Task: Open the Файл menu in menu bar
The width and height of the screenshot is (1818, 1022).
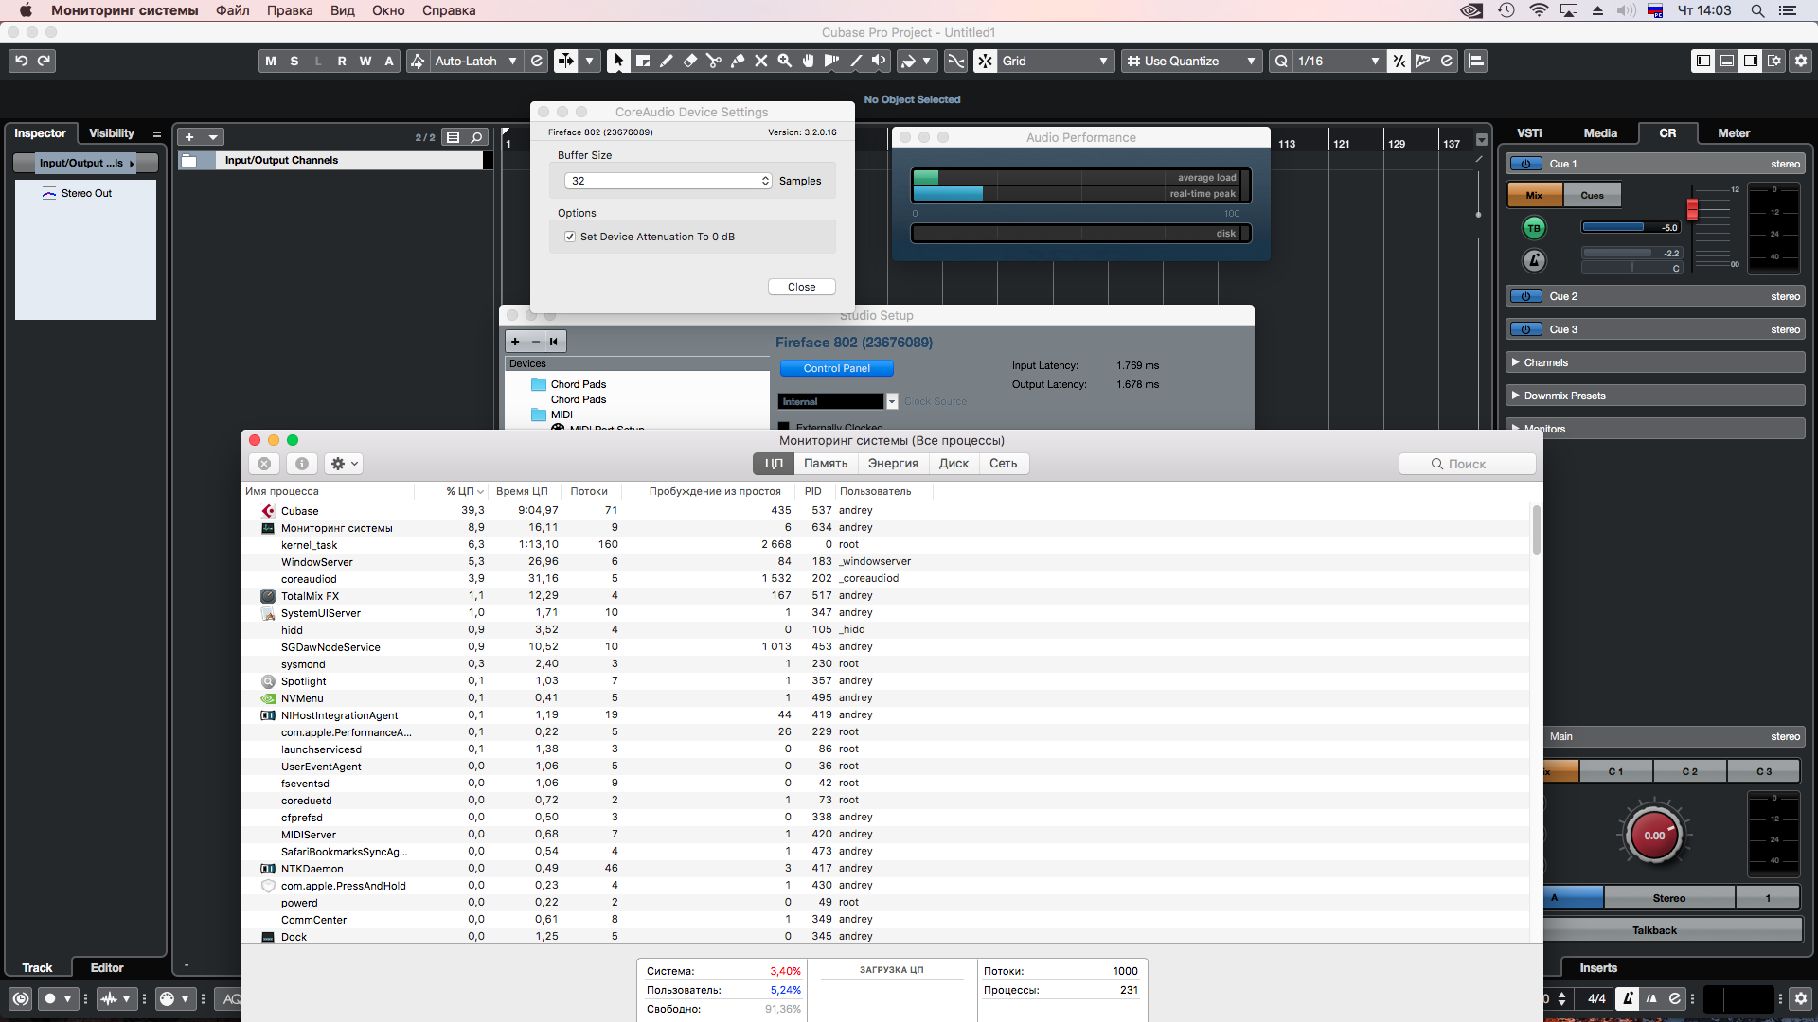Action: tap(233, 10)
